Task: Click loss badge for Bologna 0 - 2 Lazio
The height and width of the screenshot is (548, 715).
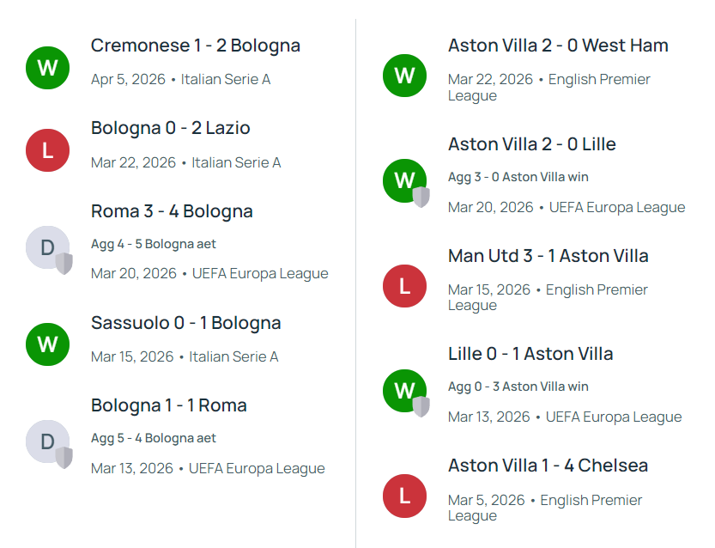Action: click(x=48, y=150)
